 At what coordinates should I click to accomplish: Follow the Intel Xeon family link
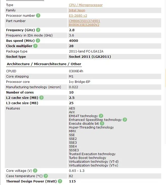77,10
